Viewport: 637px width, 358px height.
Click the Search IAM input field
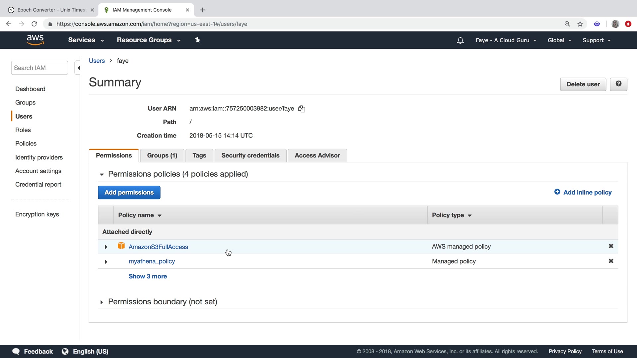pos(39,68)
